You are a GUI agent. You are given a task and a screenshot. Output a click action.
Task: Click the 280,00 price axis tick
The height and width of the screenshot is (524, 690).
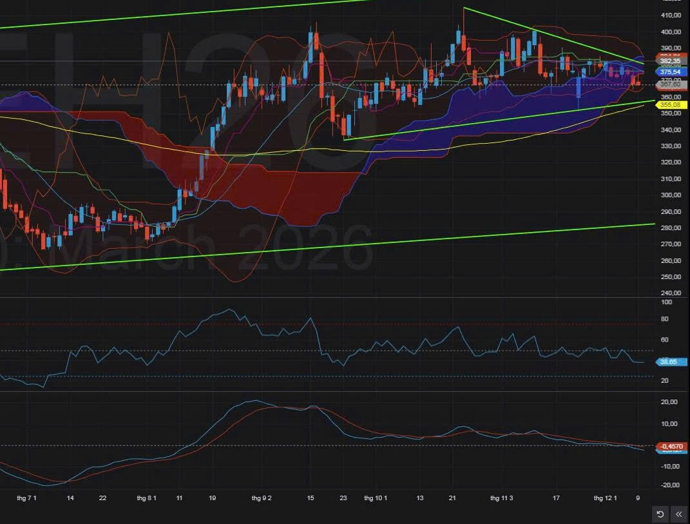(x=671, y=228)
